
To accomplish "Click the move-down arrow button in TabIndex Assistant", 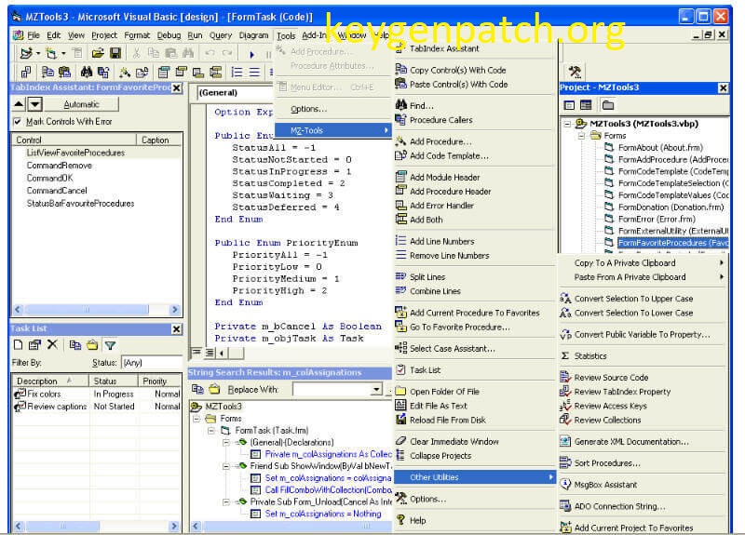I will (x=35, y=104).
